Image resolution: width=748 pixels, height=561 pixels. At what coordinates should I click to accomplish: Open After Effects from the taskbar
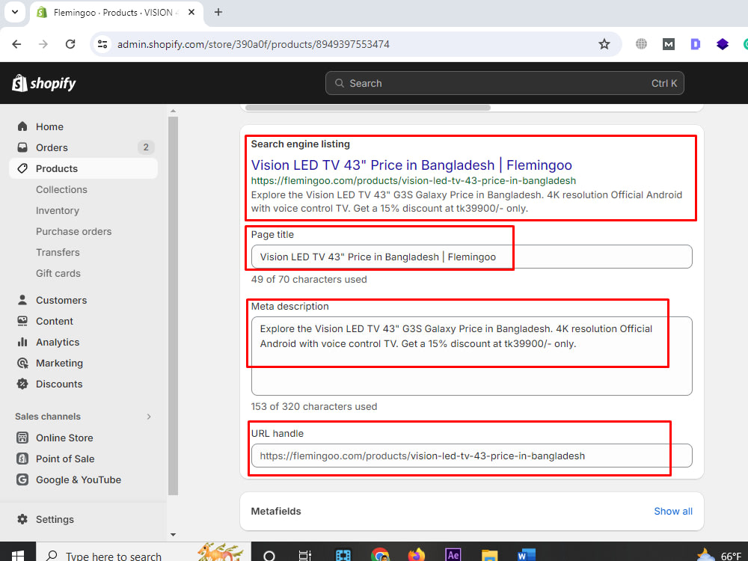[453, 555]
